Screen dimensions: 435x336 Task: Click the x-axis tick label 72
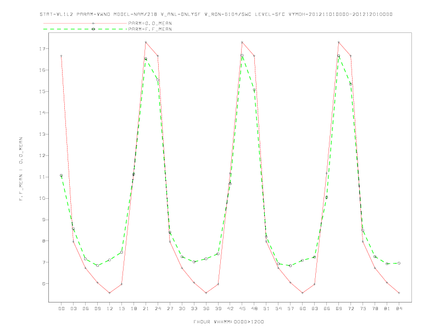[351, 309]
